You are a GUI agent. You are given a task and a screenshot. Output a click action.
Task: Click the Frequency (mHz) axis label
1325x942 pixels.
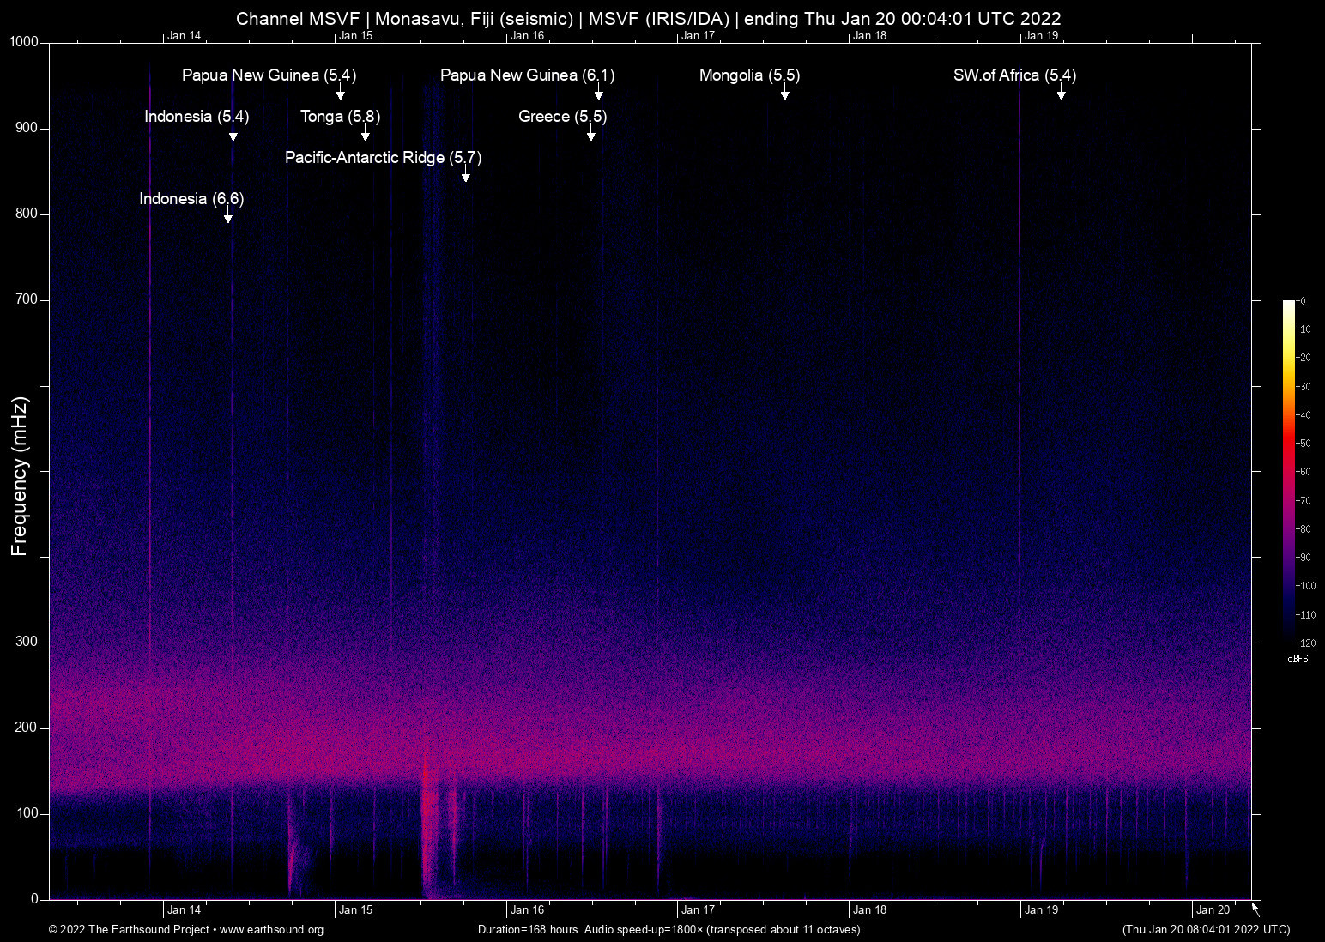[x=19, y=473]
